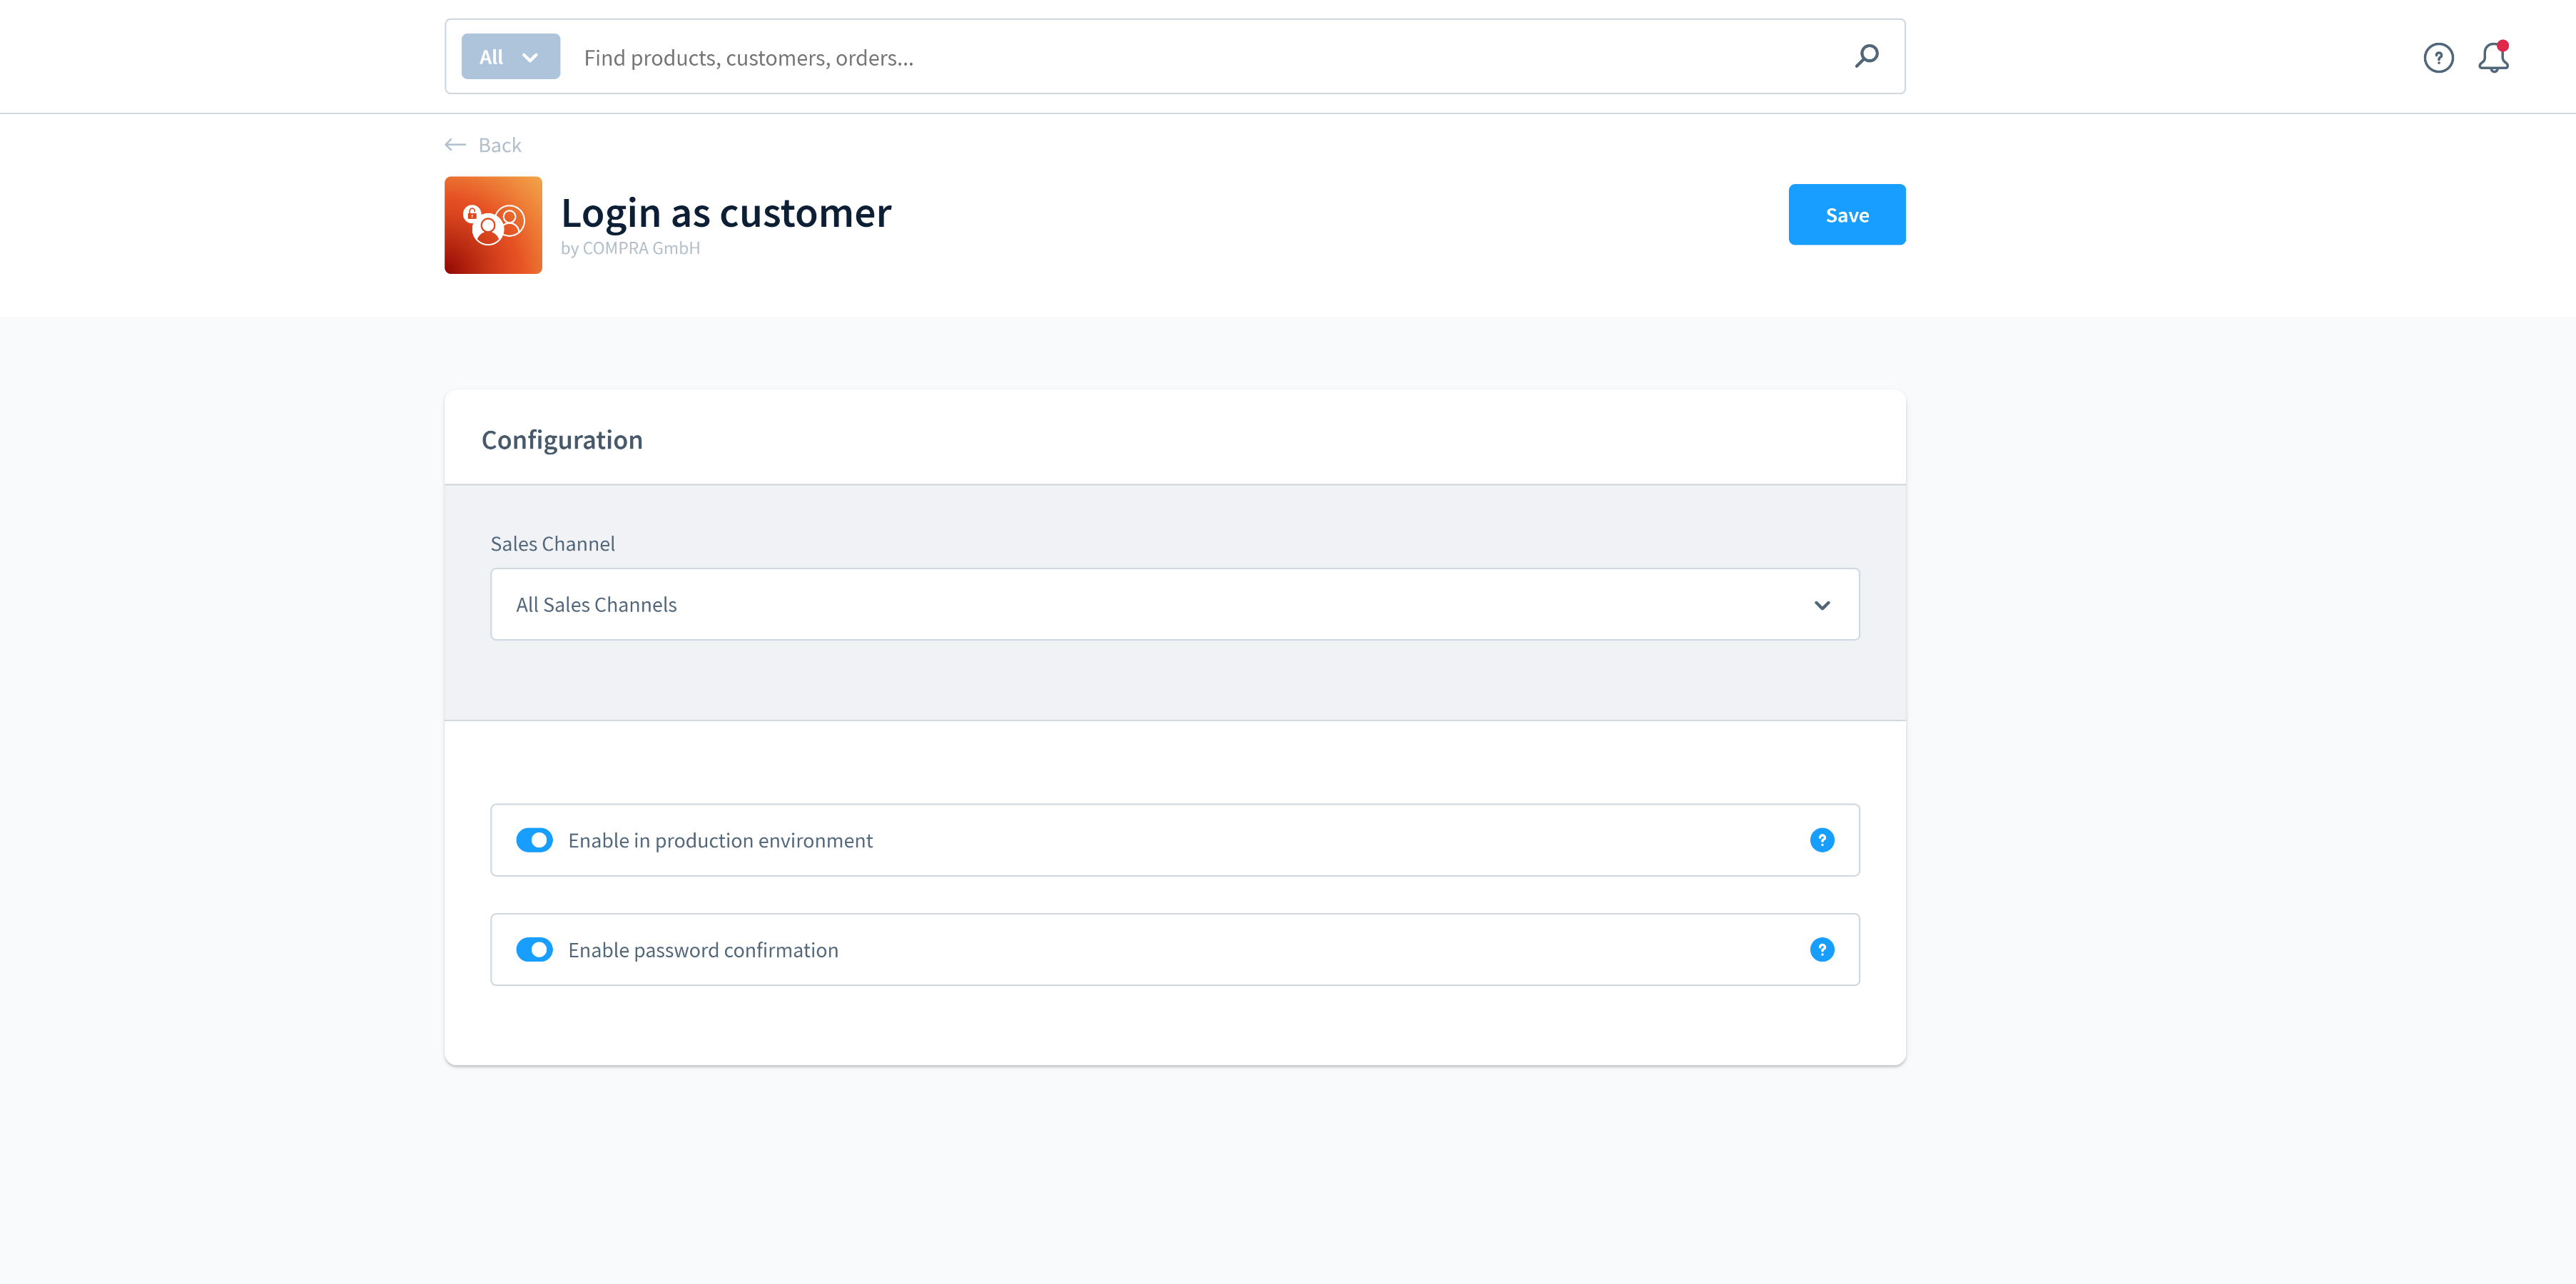The height and width of the screenshot is (1284, 2576).
Task: Click Enable in production environment label
Action: pos(720,841)
